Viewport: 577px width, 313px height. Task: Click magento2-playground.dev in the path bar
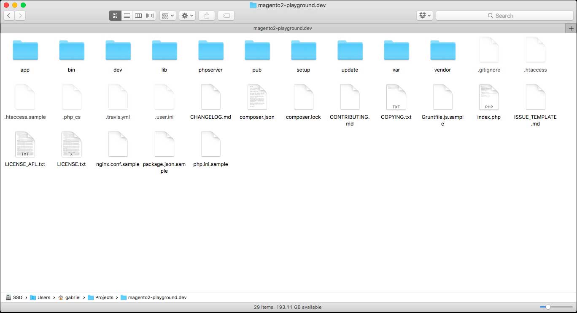click(x=154, y=297)
